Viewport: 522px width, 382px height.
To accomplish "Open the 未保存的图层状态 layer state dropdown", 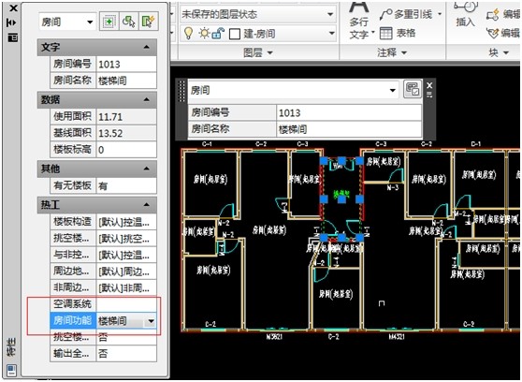I will 257,14.
